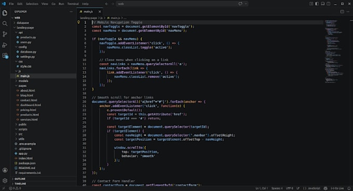Toggle Panel visibility
353x191 pixels.
click(x=323, y=4)
